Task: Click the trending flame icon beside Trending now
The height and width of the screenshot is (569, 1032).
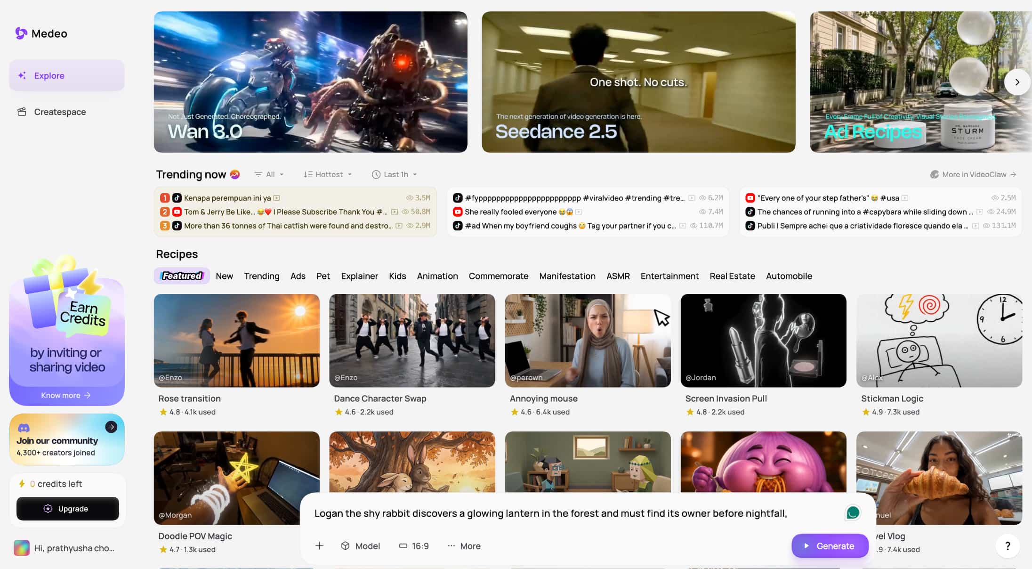Action: pos(235,174)
